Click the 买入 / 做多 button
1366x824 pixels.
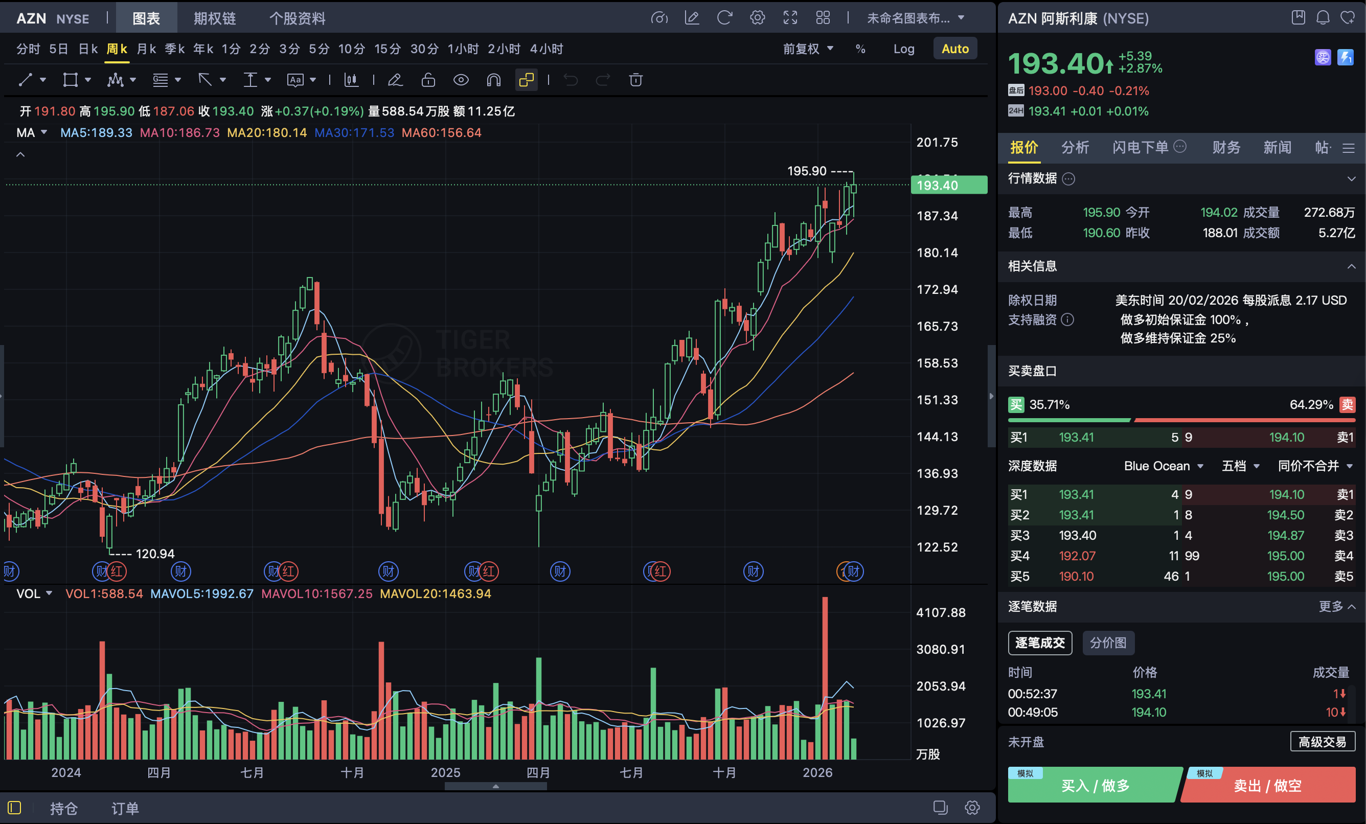coord(1095,785)
